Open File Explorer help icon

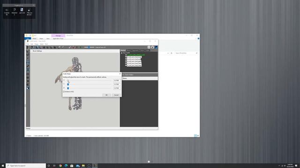click(198, 38)
